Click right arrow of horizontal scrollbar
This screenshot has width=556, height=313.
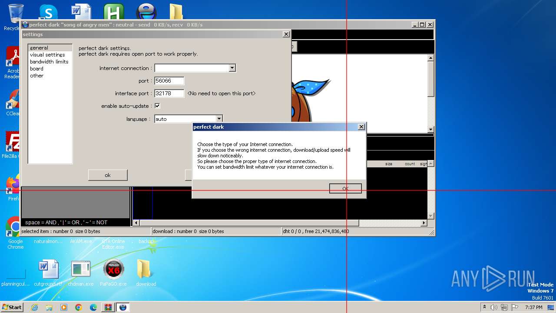424,223
